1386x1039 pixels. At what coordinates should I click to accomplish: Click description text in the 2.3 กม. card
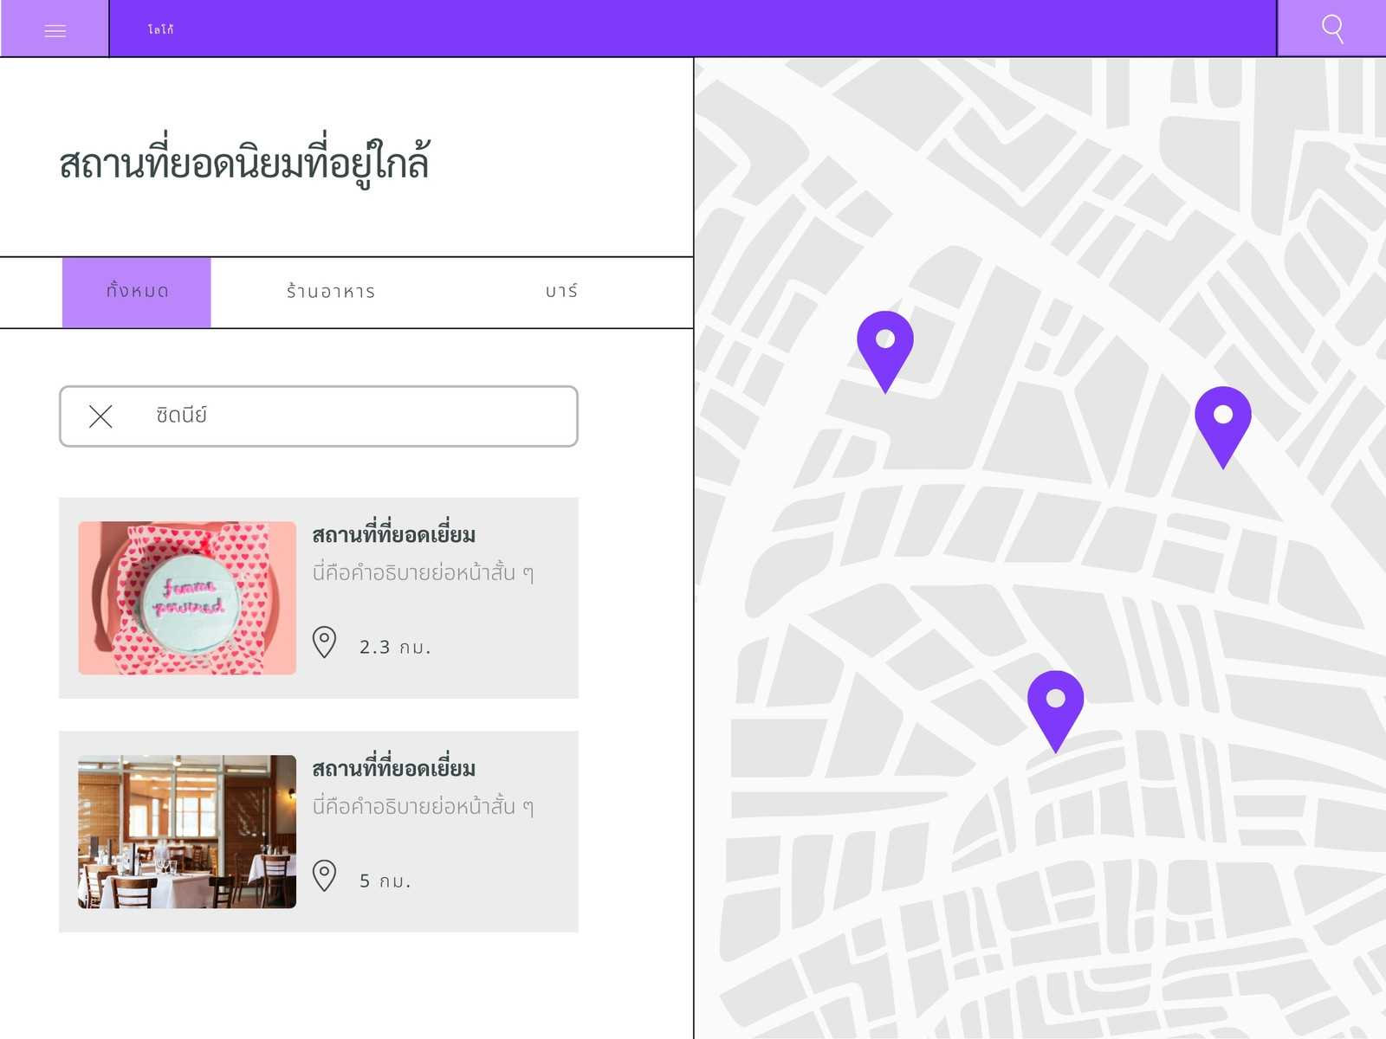(423, 572)
